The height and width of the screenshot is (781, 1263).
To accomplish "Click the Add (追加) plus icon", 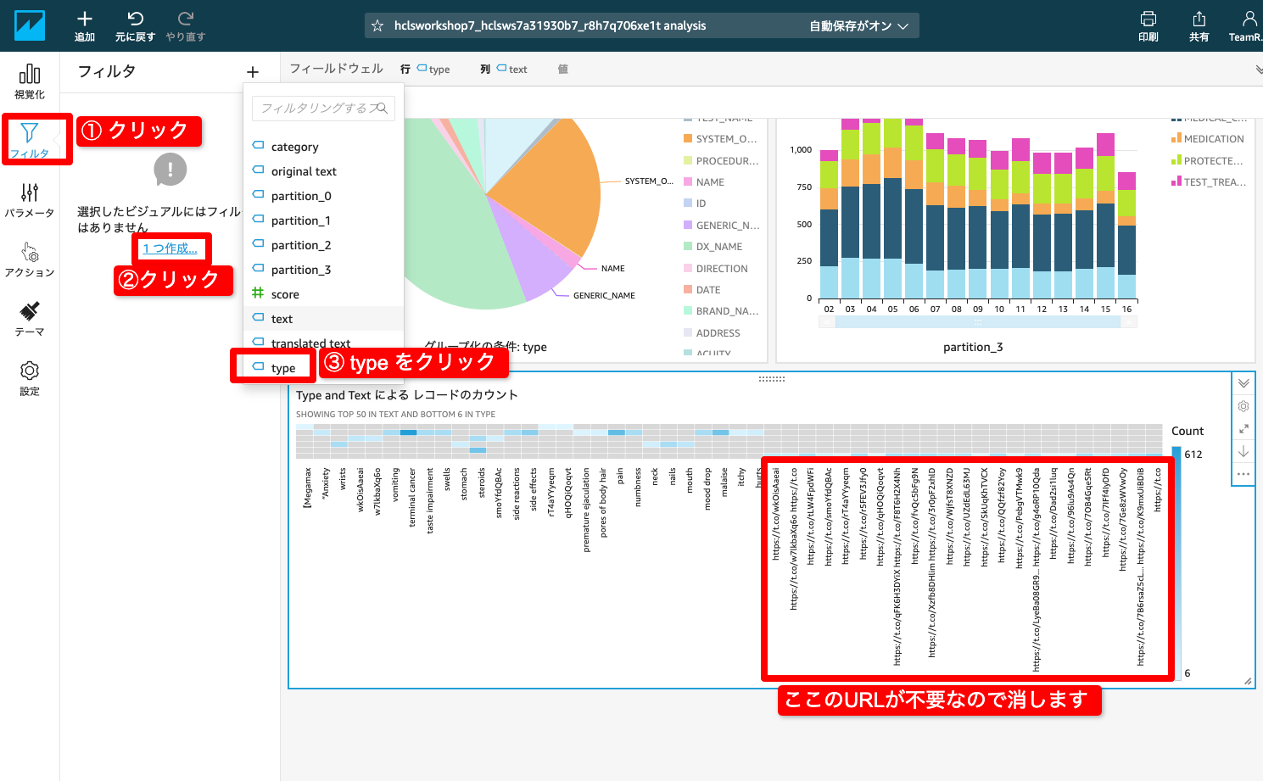I will tap(85, 19).
